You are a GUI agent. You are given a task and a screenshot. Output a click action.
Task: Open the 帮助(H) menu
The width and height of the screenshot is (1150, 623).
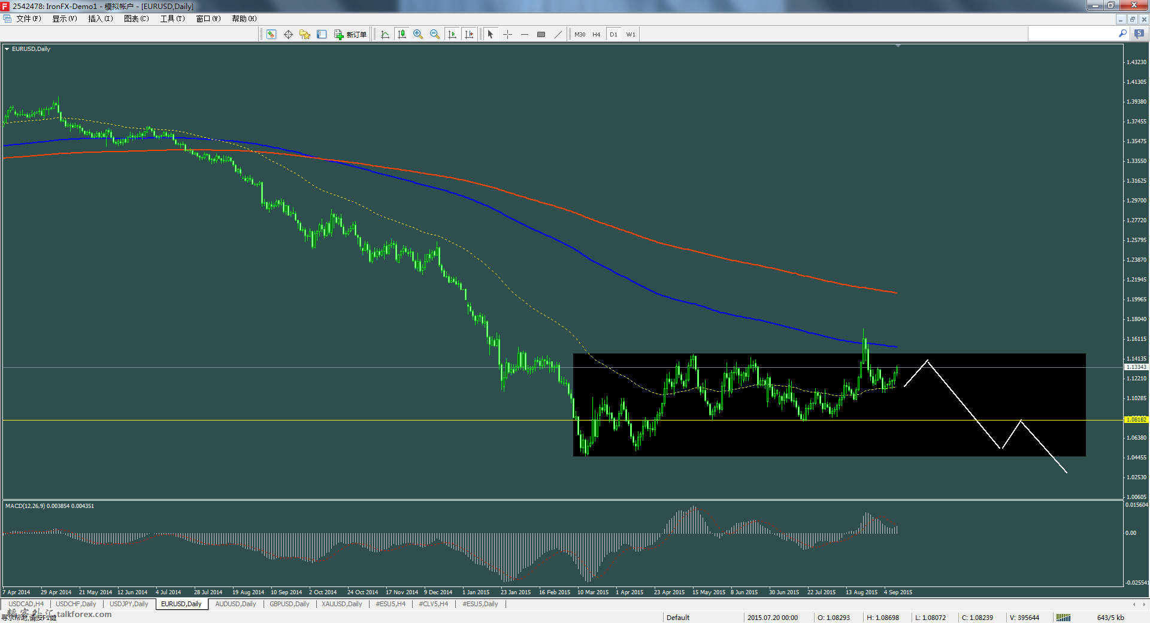[244, 19]
